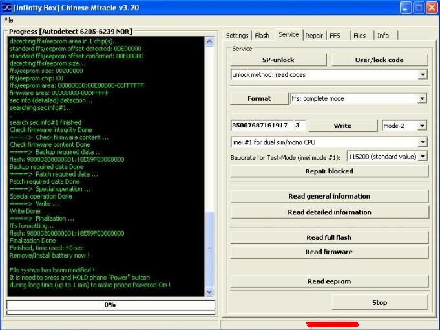Screen dimensions: 440x330
Task: Click Read general information button
Action: (x=330, y=196)
